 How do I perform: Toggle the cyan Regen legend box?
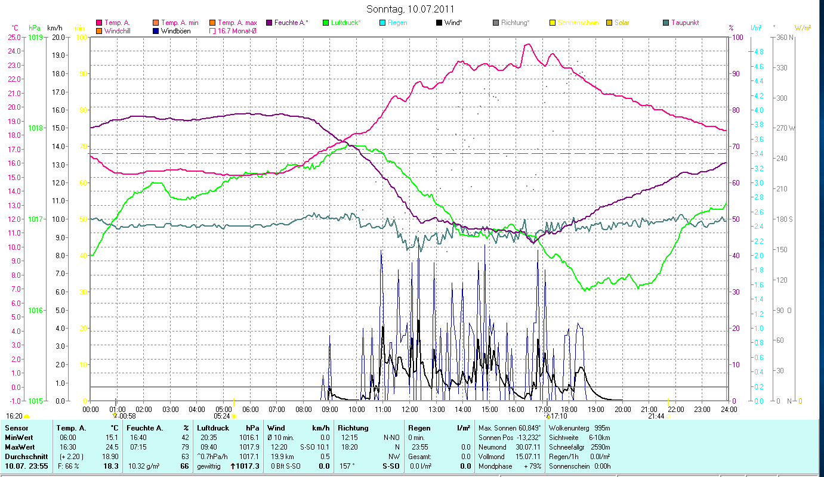point(382,23)
